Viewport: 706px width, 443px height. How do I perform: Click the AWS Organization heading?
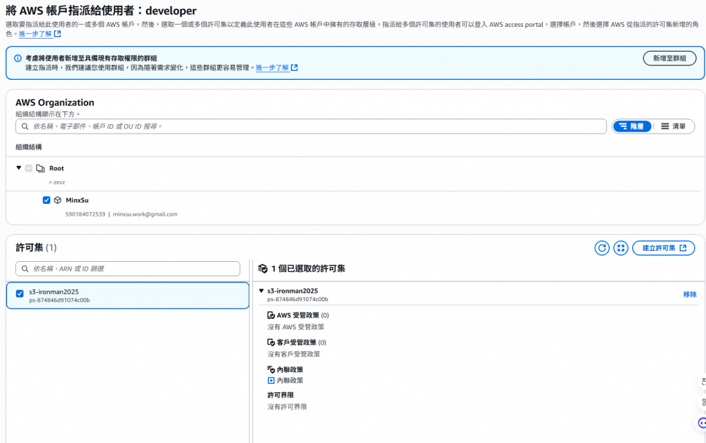point(55,103)
